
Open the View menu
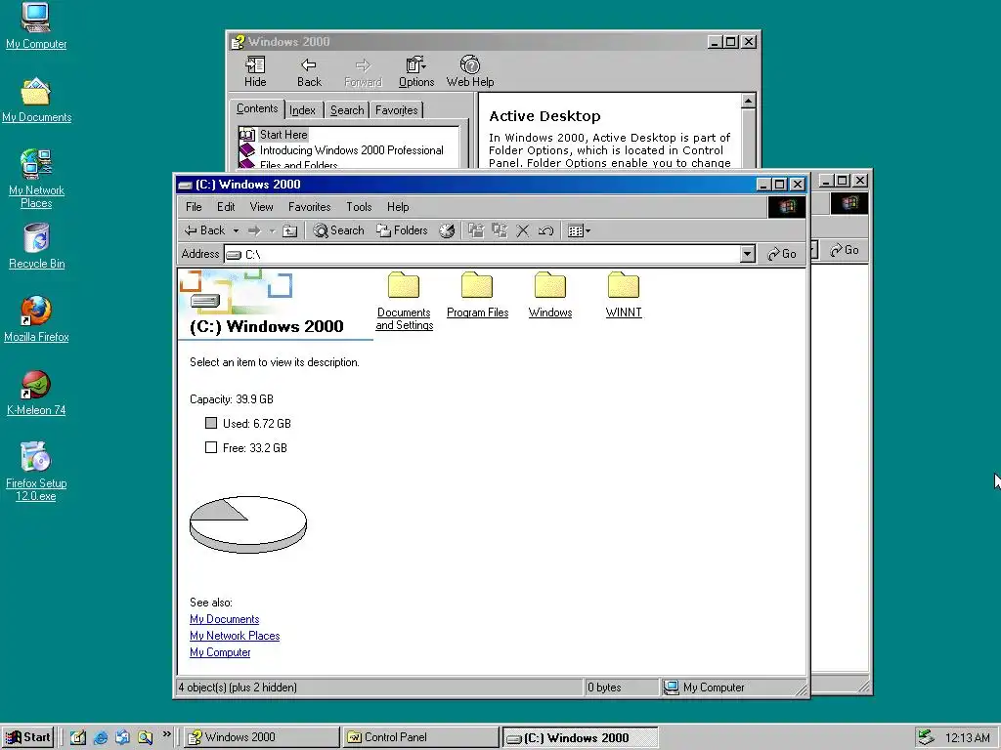click(261, 207)
